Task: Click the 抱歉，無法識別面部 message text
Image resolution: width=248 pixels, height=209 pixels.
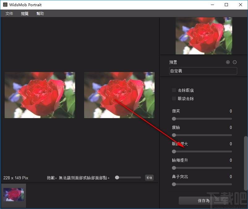Action: (78, 178)
